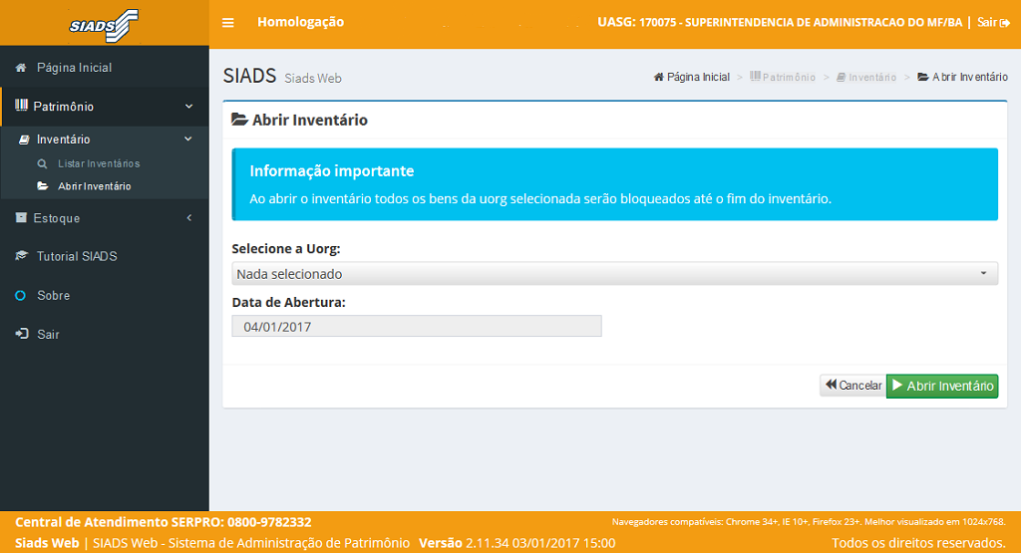Click the circle icon beside Sobre
Image resolution: width=1021 pixels, height=553 pixels.
[x=20, y=295]
